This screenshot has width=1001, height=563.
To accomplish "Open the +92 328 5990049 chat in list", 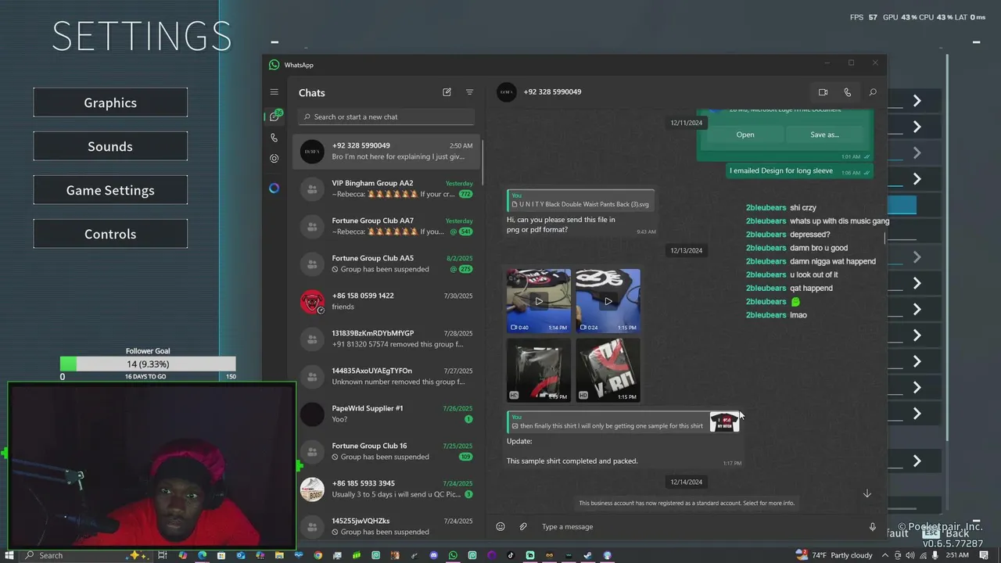I will pos(386,151).
